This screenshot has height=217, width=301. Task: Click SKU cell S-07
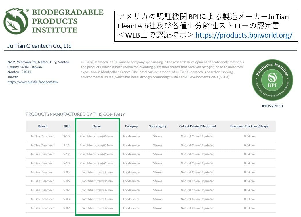coord(66,190)
